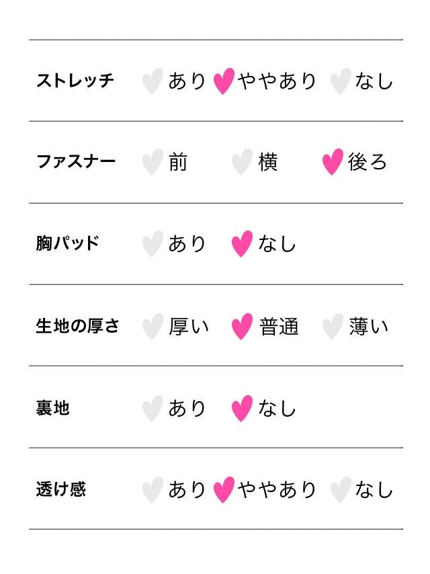Choose the 普通 pink heart for 生地の厚さ
The height and width of the screenshot is (574, 430).
(242, 327)
